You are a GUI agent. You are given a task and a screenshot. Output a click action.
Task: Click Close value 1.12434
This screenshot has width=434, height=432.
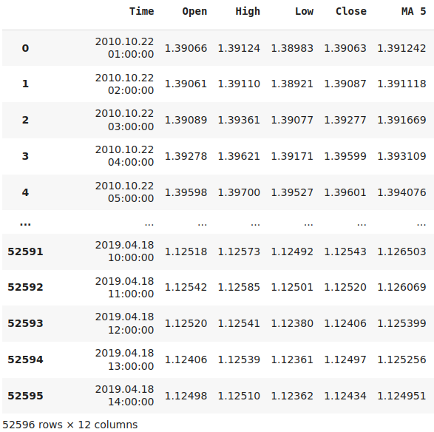(x=345, y=396)
